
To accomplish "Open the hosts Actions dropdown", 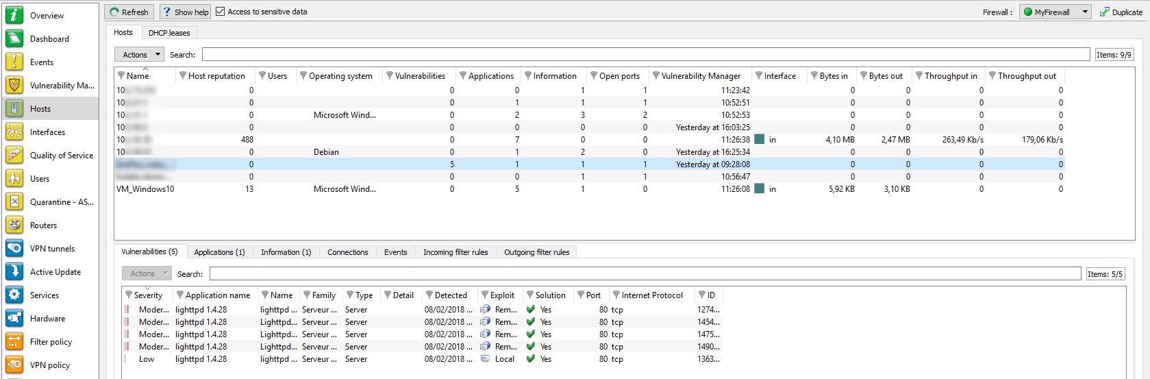I will click(x=139, y=55).
